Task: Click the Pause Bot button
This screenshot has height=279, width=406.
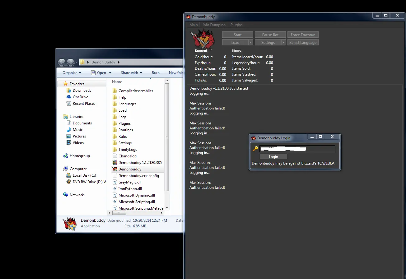Action: (x=270, y=35)
